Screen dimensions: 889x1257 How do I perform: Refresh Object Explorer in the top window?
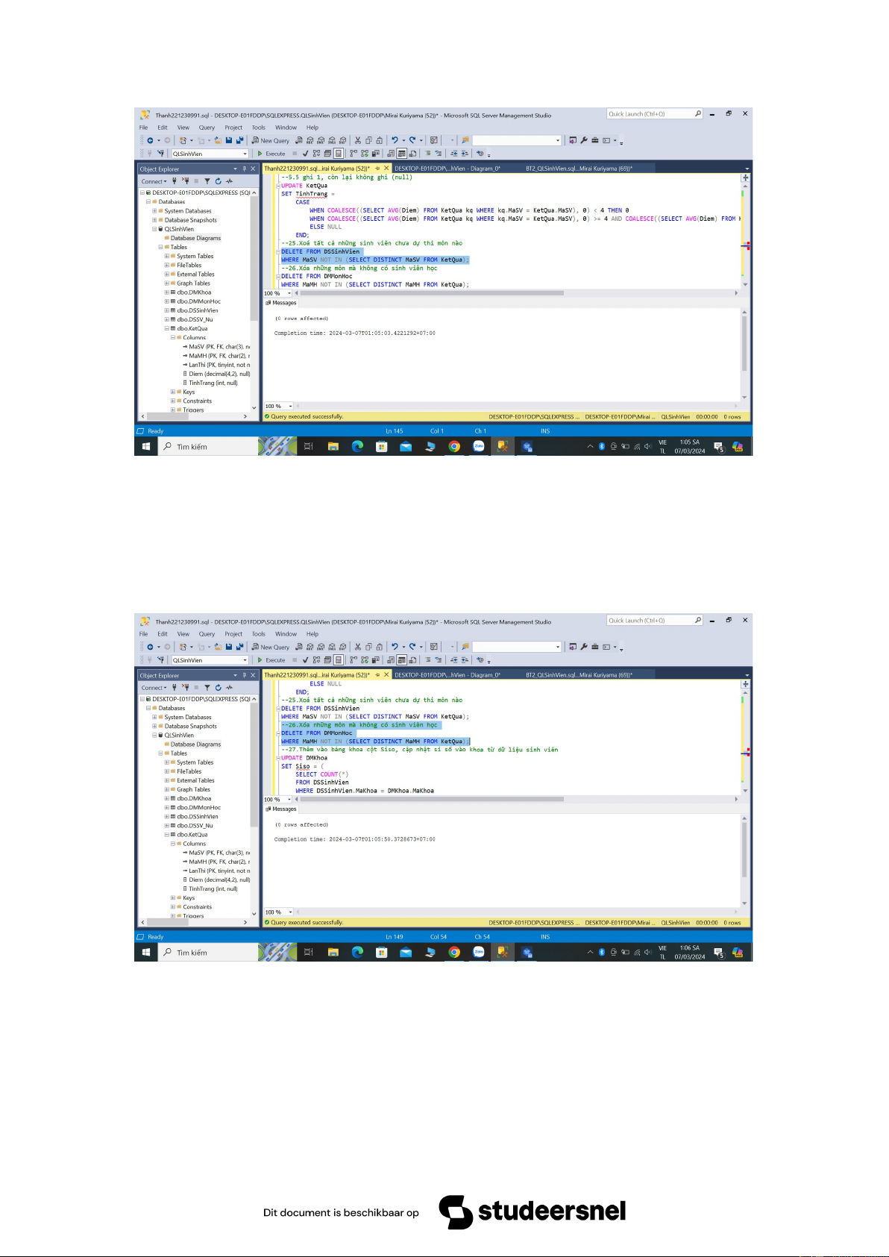(219, 181)
